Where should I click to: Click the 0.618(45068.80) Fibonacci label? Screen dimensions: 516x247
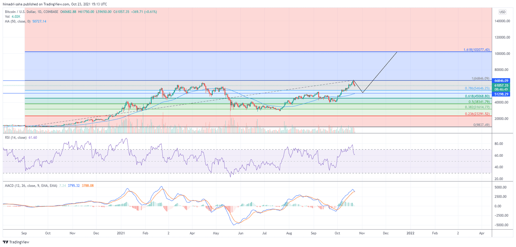[477, 96]
